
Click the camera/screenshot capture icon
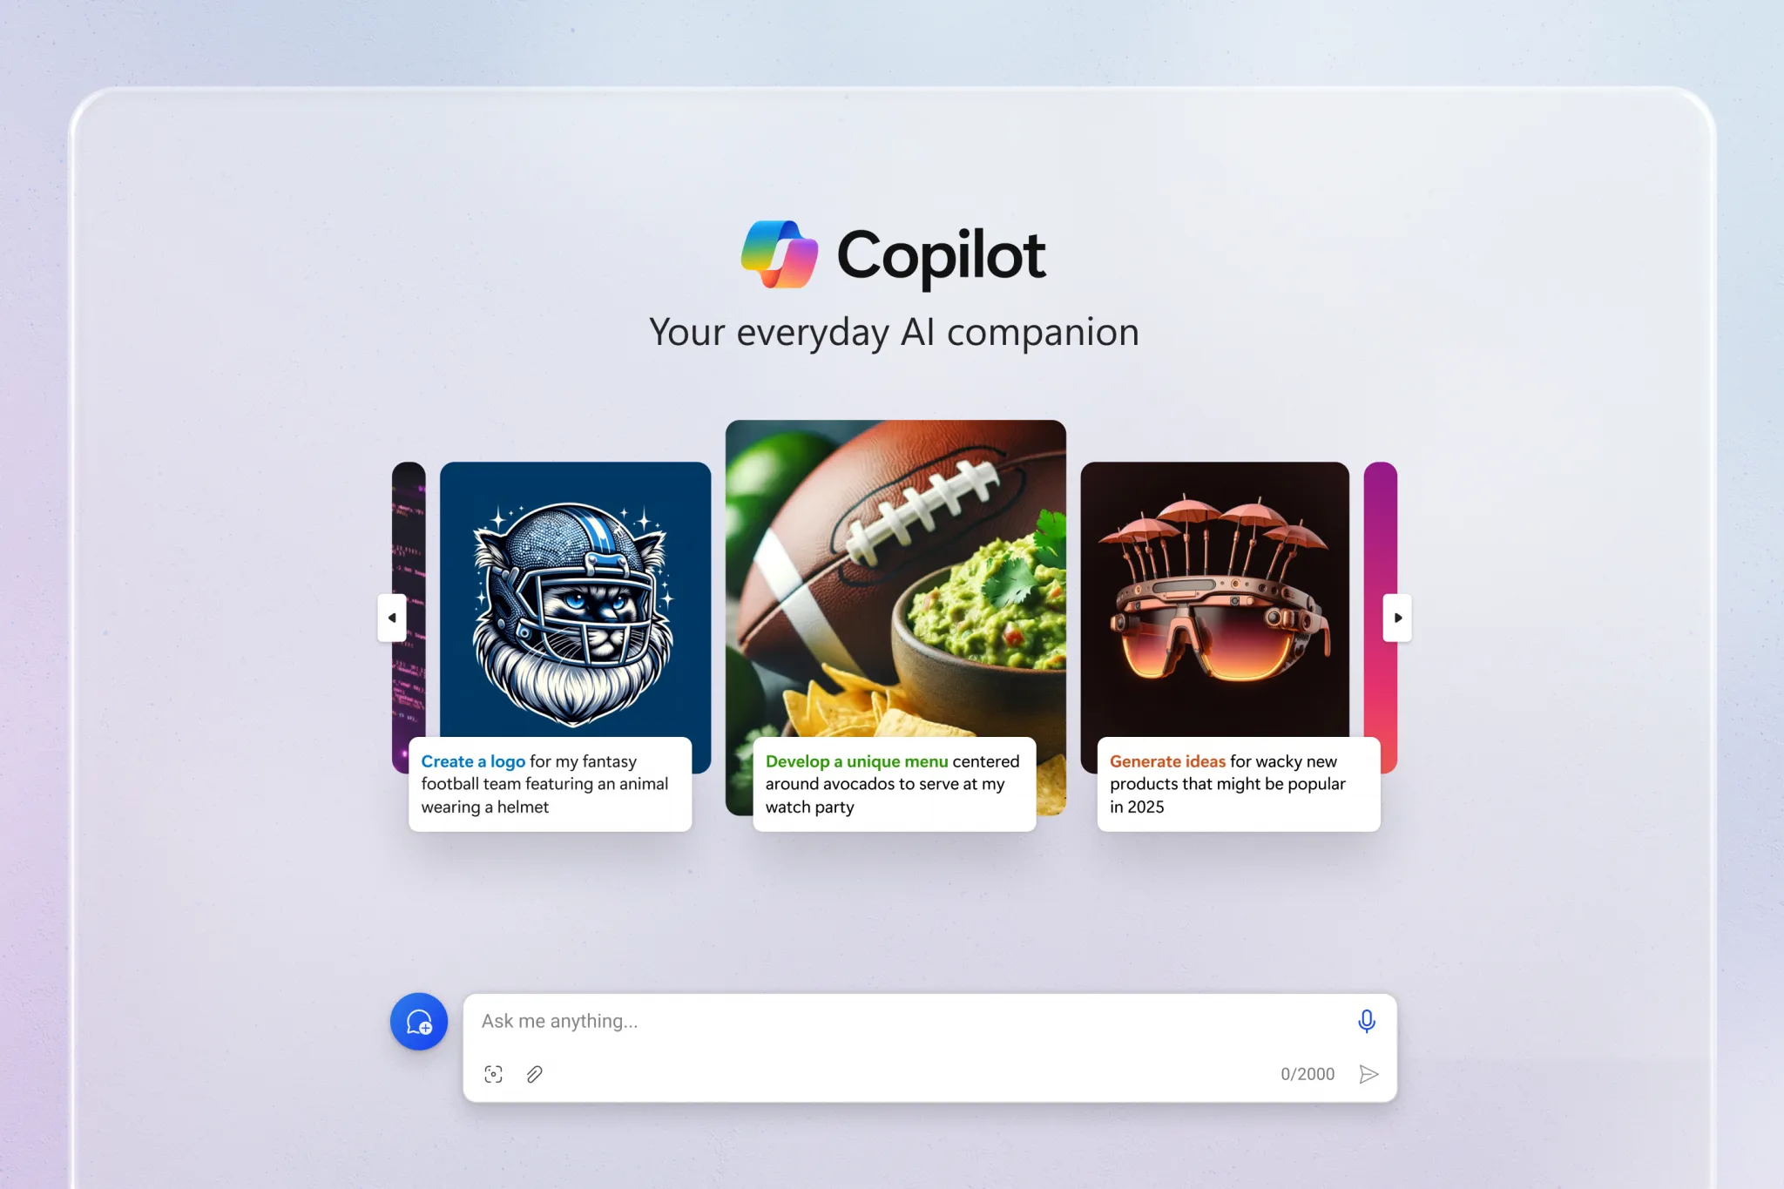click(493, 1072)
